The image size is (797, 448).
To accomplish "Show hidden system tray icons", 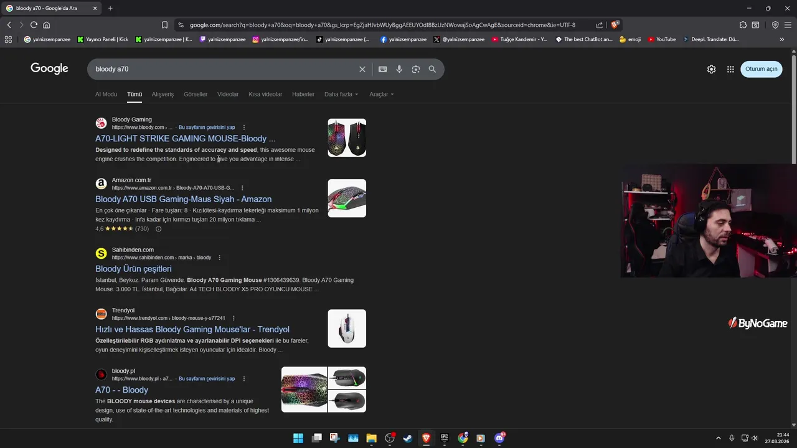I will (x=718, y=438).
